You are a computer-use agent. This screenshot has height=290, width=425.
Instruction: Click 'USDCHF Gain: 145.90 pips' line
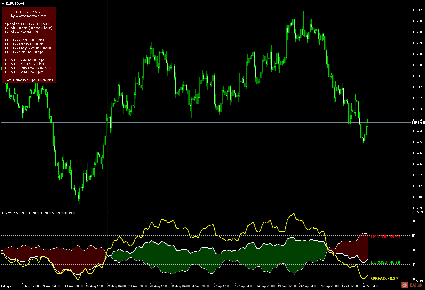(24, 72)
